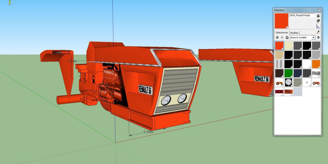Select the light gray swatch
328x164 pixels.
[x=316, y=55]
